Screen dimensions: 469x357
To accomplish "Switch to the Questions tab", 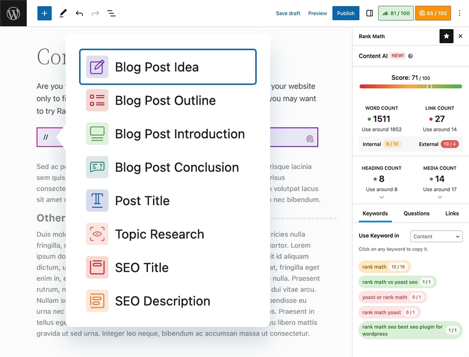I will [416, 213].
